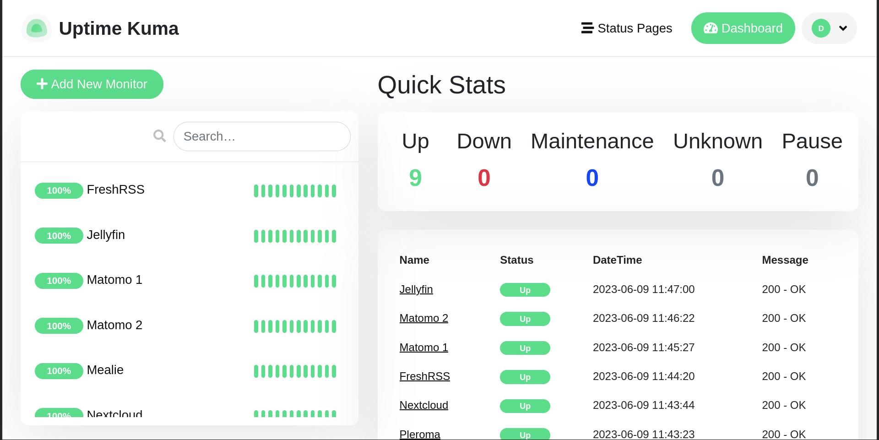Click Up status badge for Jellyfin row
The width and height of the screenshot is (879, 440).
(525, 290)
